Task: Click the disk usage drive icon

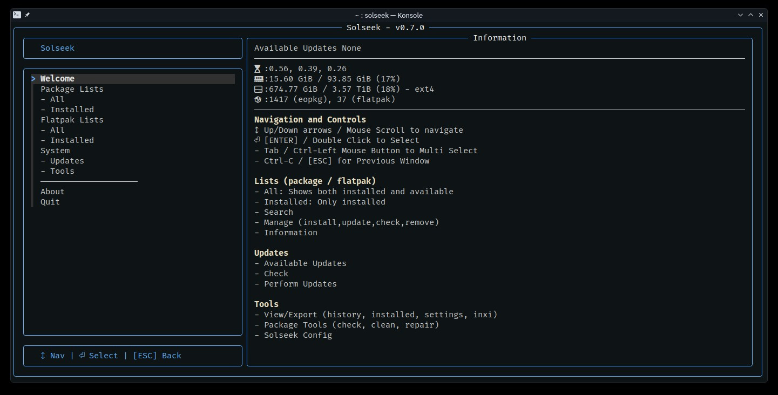Action: tap(258, 89)
